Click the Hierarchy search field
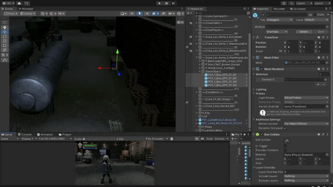The width and height of the screenshot is (333, 187). pyautogui.click(x=220, y=13)
